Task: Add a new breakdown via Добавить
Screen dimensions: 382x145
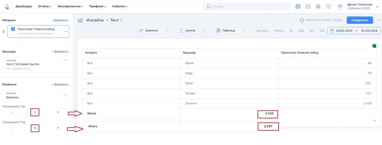Action: [60, 84]
